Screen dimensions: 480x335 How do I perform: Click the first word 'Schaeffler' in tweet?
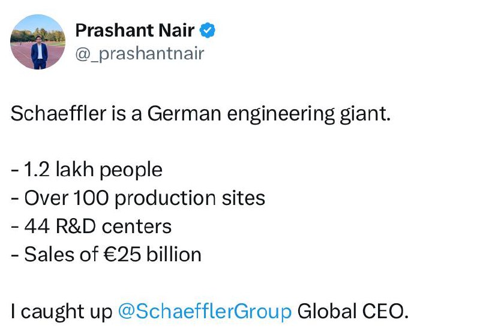(58, 113)
